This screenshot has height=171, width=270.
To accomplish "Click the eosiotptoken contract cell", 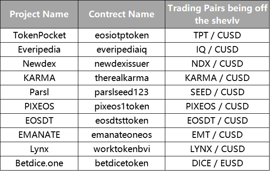I will 122,35.
